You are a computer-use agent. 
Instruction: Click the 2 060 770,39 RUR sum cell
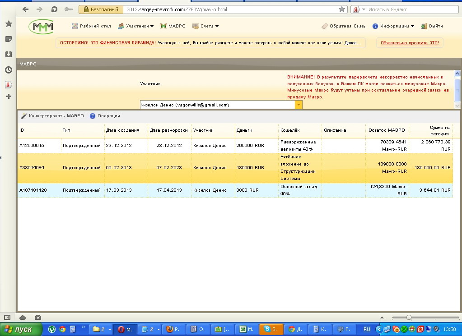click(430, 145)
